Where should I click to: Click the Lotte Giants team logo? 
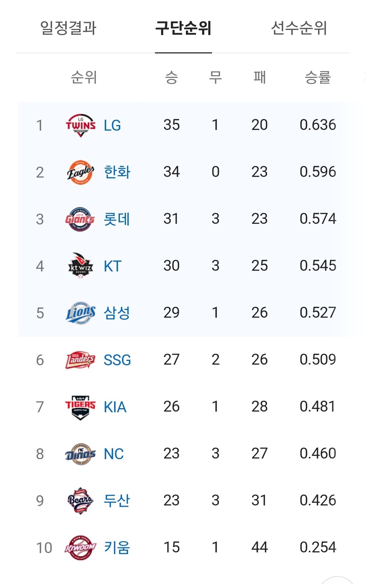click(x=80, y=219)
